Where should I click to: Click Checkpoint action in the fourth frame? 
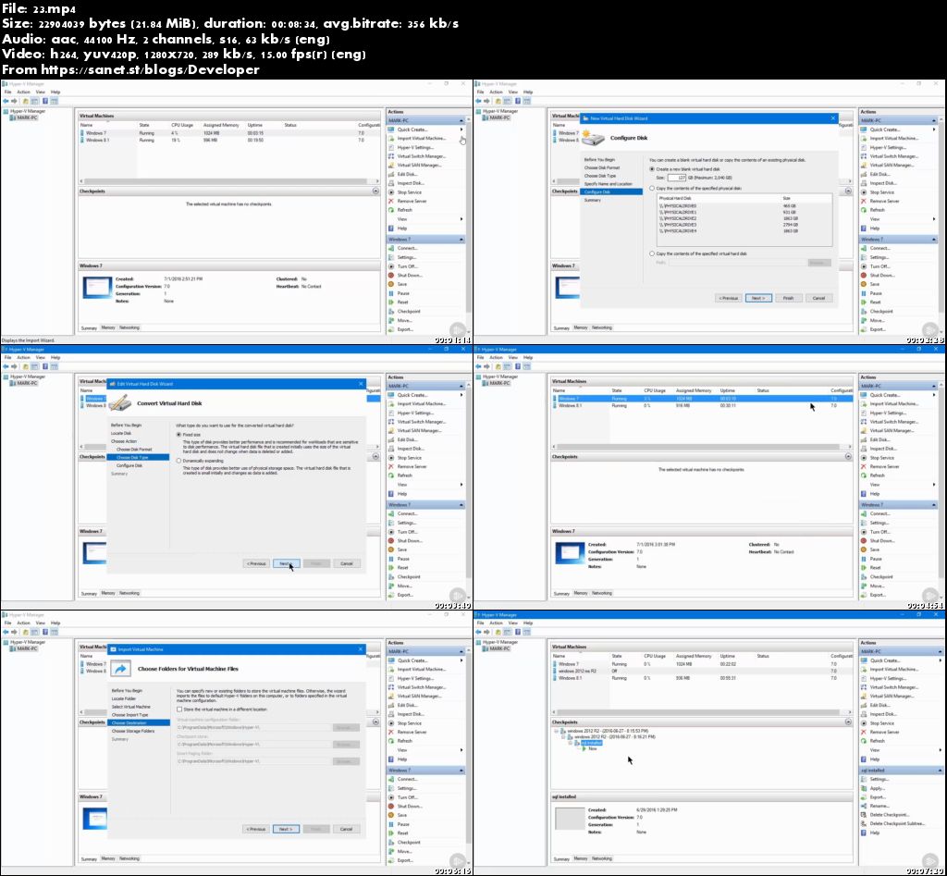(881, 577)
